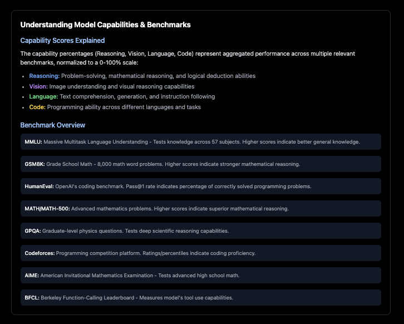The height and width of the screenshot is (324, 404).
Task: Select the GPQA benchmark card
Action: (200, 230)
